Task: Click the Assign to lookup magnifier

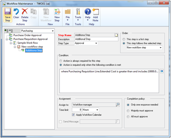Action: pyautogui.click(x=118, y=105)
